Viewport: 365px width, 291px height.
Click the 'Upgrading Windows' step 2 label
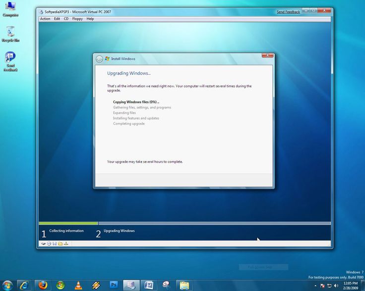(119, 231)
